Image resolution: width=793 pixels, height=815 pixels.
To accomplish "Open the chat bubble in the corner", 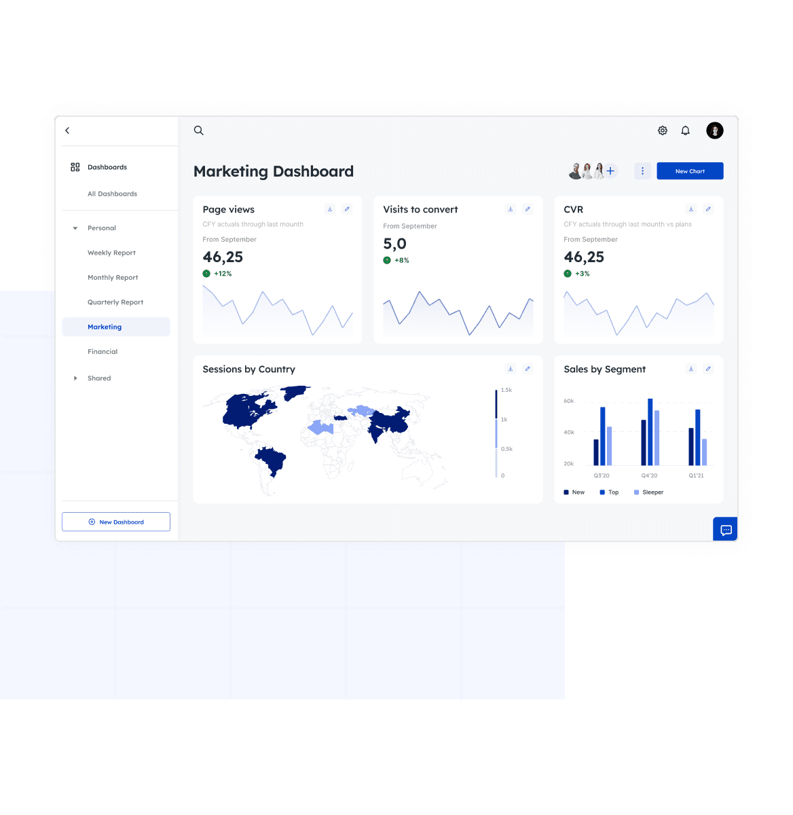I will 725,528.
